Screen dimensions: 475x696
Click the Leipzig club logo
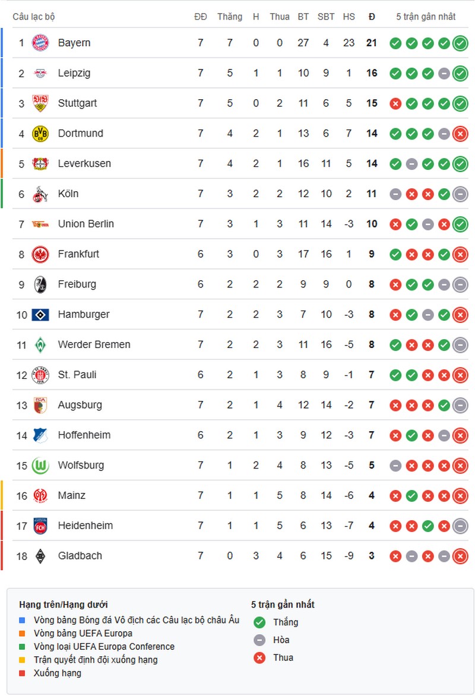coord(40,73)
